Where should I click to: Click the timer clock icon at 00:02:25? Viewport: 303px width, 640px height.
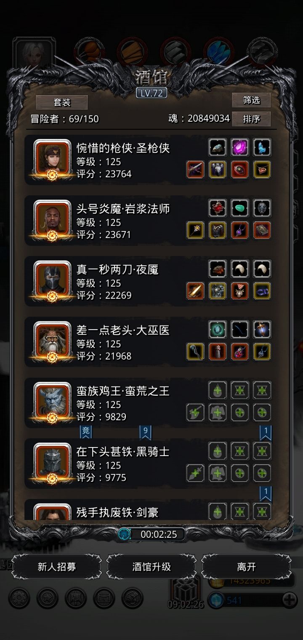tap(125, 534)
